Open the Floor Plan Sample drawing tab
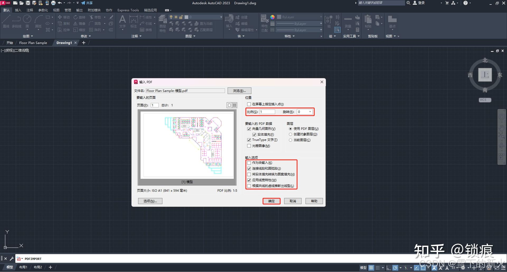 tap(33, 43)
